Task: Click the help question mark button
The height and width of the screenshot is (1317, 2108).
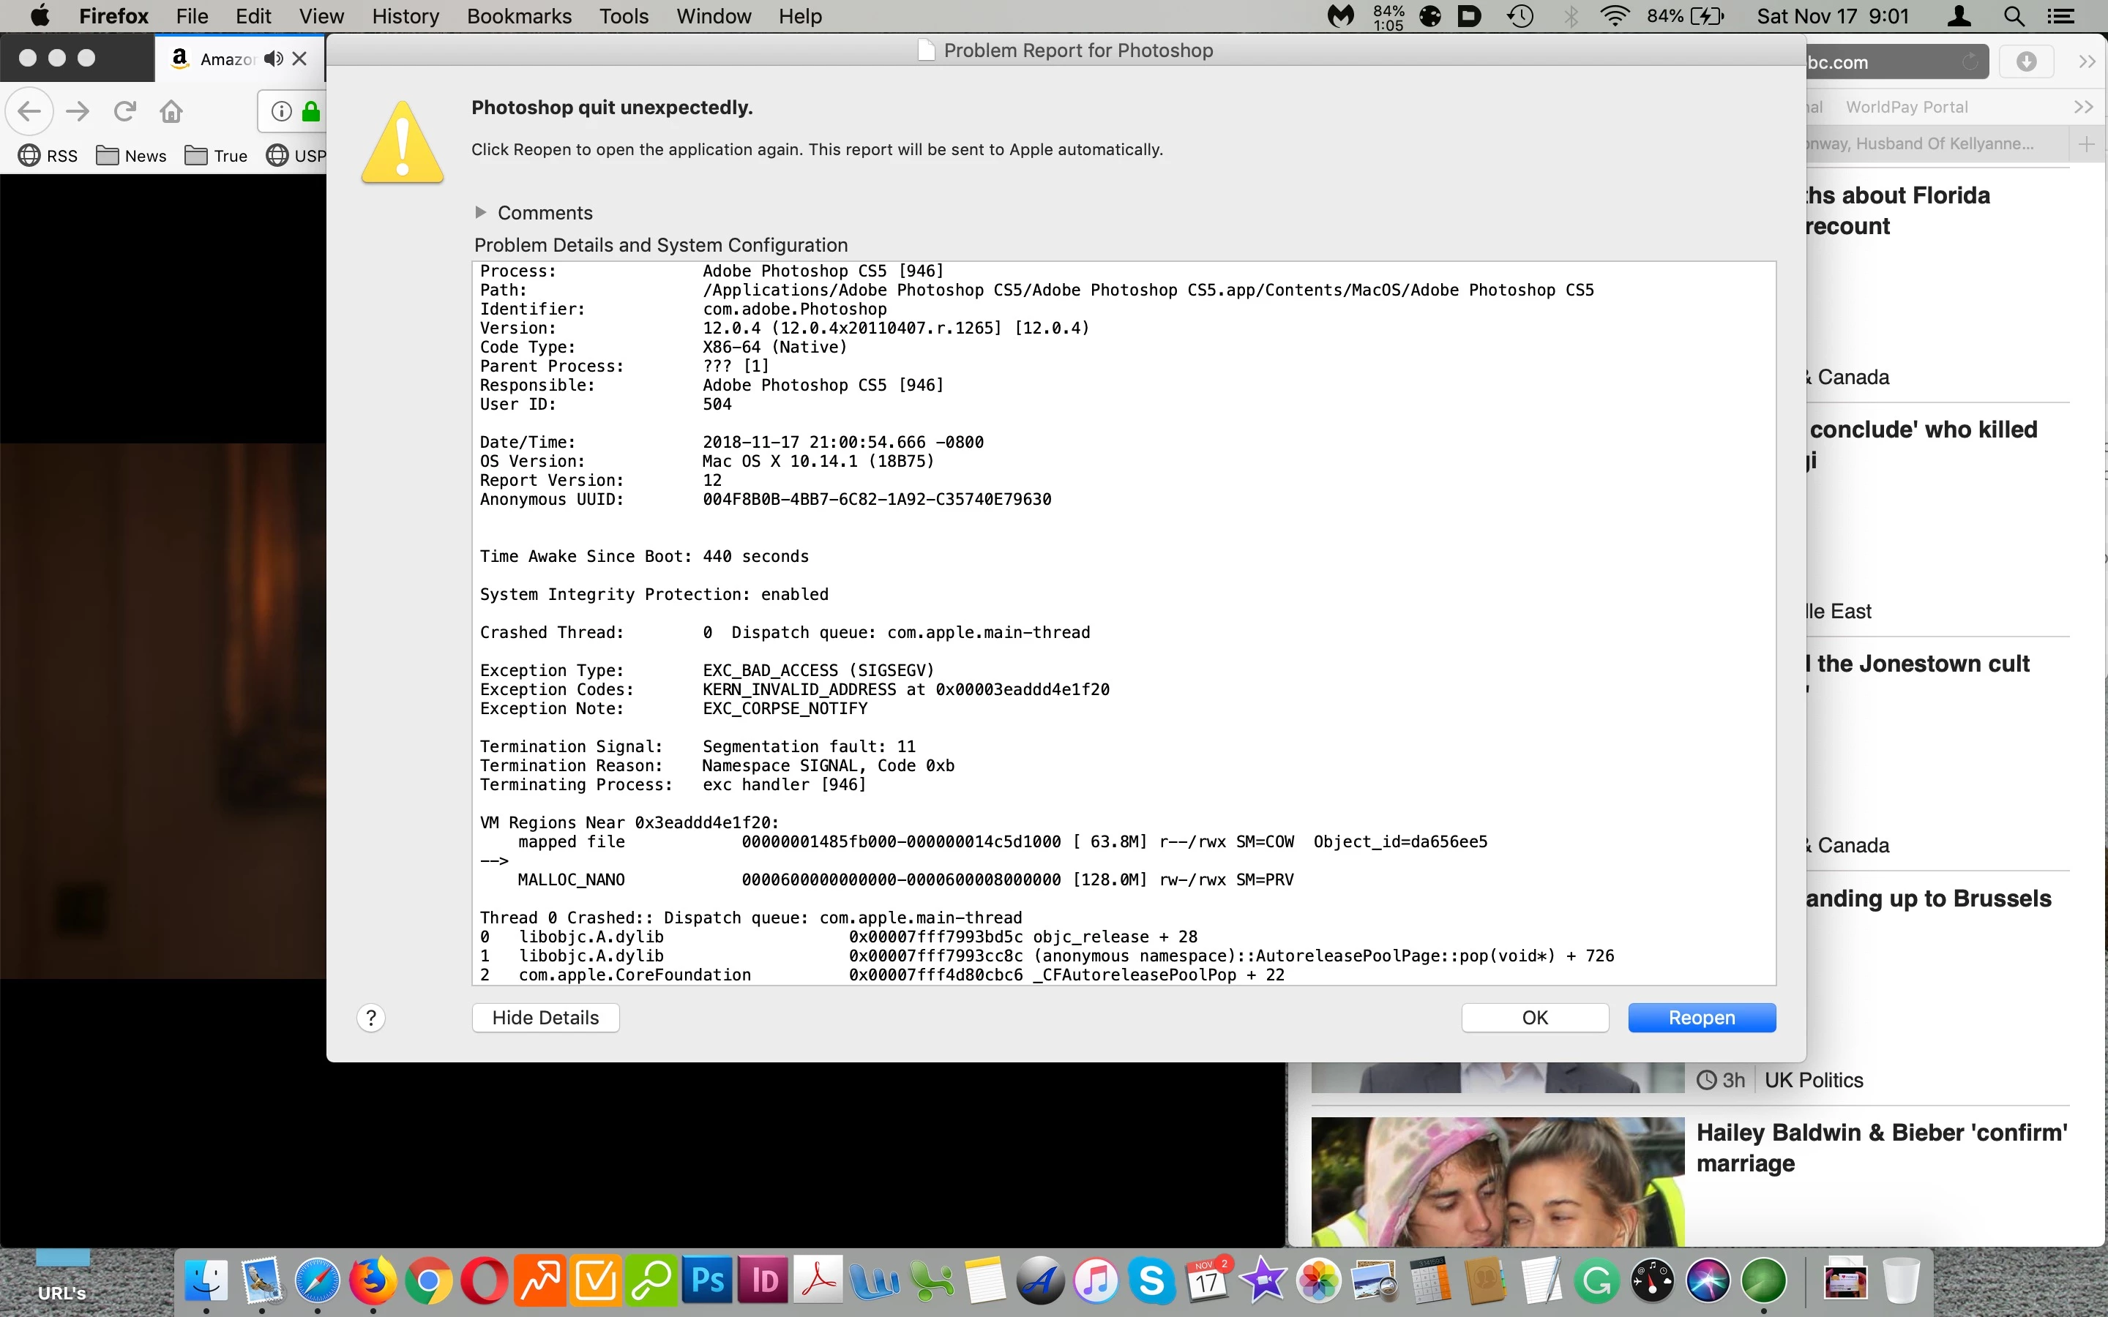Action: pos(371,1017)
